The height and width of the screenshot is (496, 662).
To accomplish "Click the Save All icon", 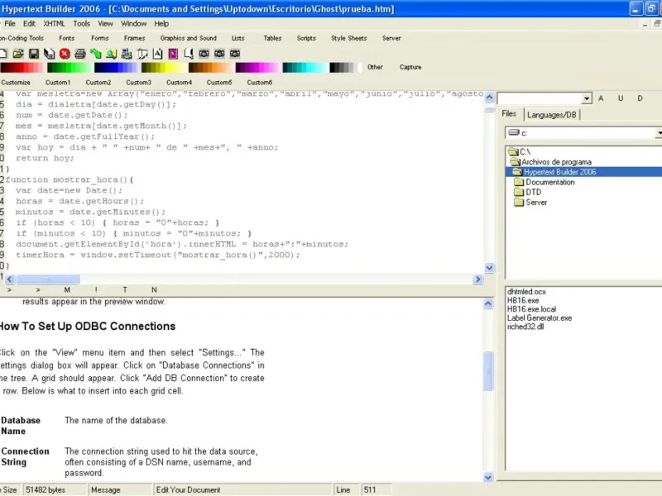I will pyautogui.click(x=49, y=53).
